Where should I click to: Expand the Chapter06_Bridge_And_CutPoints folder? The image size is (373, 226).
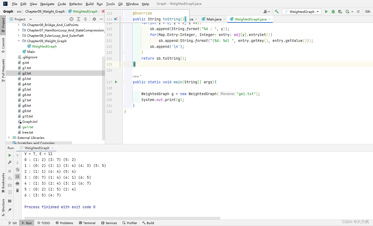tap(19, 25)
